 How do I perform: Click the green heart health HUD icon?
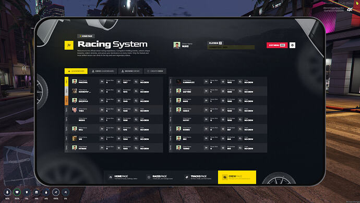17,192
